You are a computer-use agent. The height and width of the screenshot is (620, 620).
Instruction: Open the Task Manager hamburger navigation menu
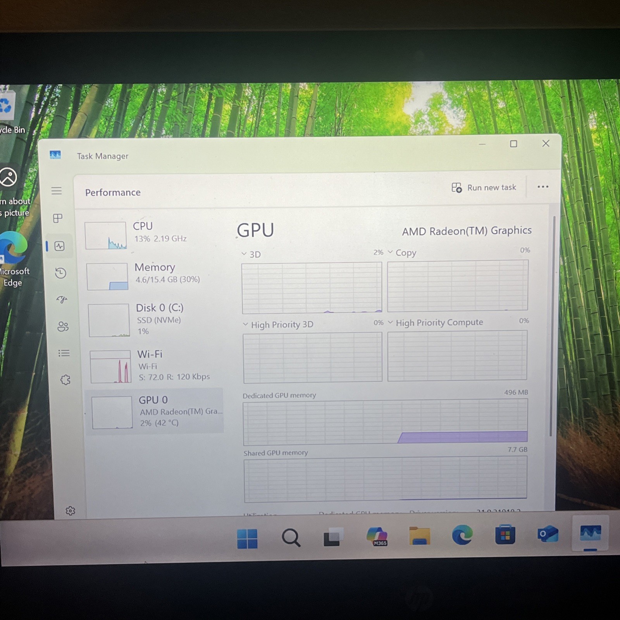(57, 191)
